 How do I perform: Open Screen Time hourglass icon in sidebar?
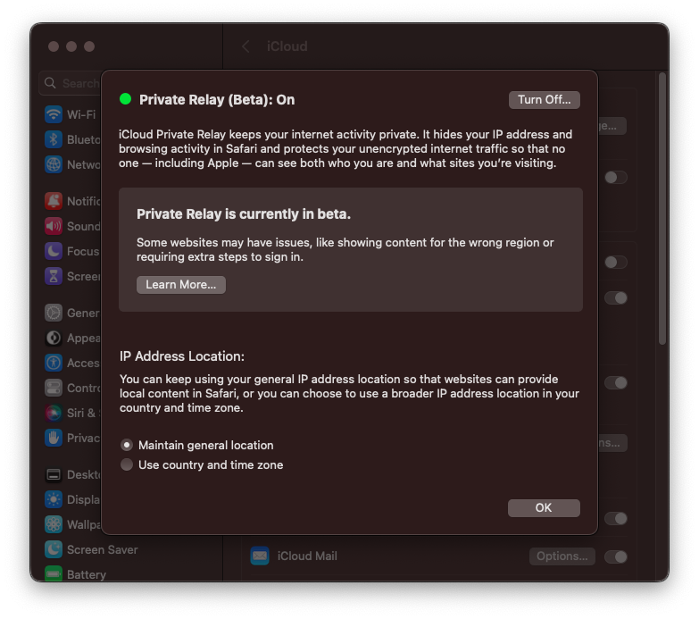[x=54, y=276]
